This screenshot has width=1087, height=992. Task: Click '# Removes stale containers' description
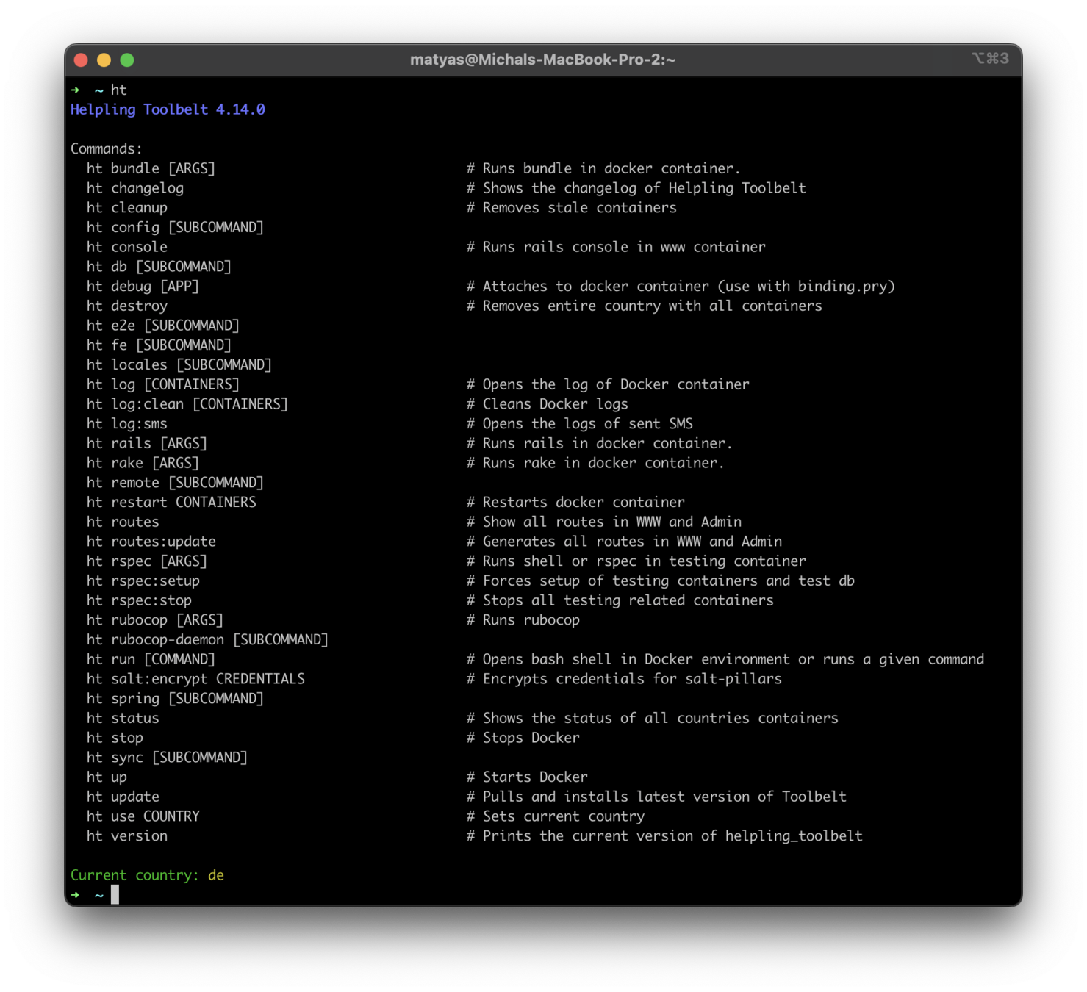(x=572, y=208)
